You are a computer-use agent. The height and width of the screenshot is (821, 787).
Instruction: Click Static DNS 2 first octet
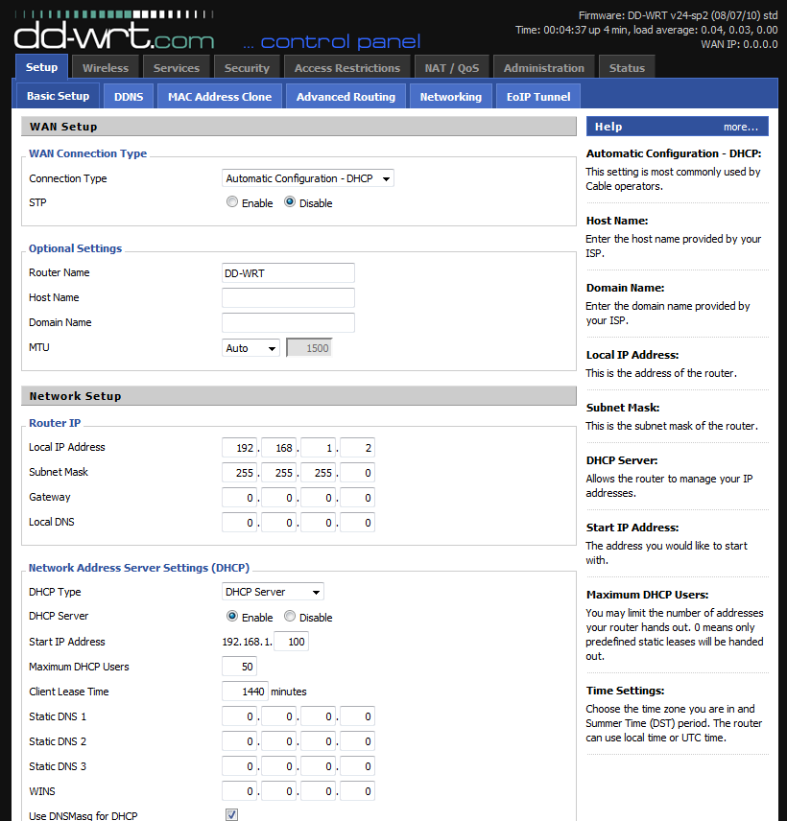239,741
